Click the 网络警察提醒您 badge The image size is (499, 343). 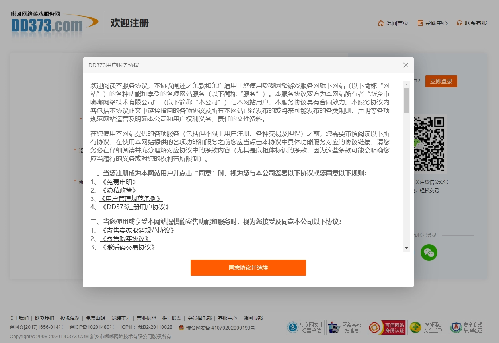[346, 328]
